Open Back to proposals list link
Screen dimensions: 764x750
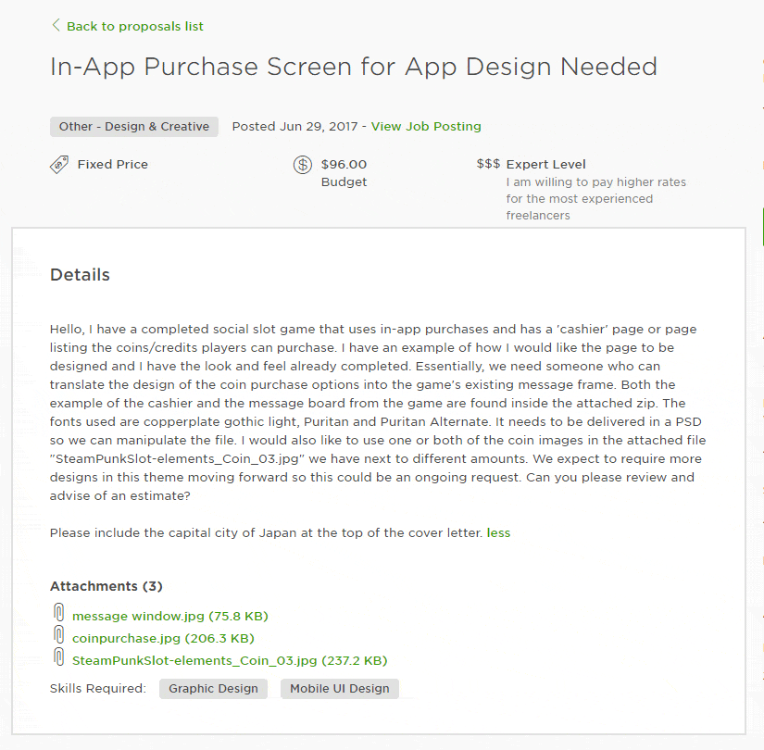click(x=135, y=26)
